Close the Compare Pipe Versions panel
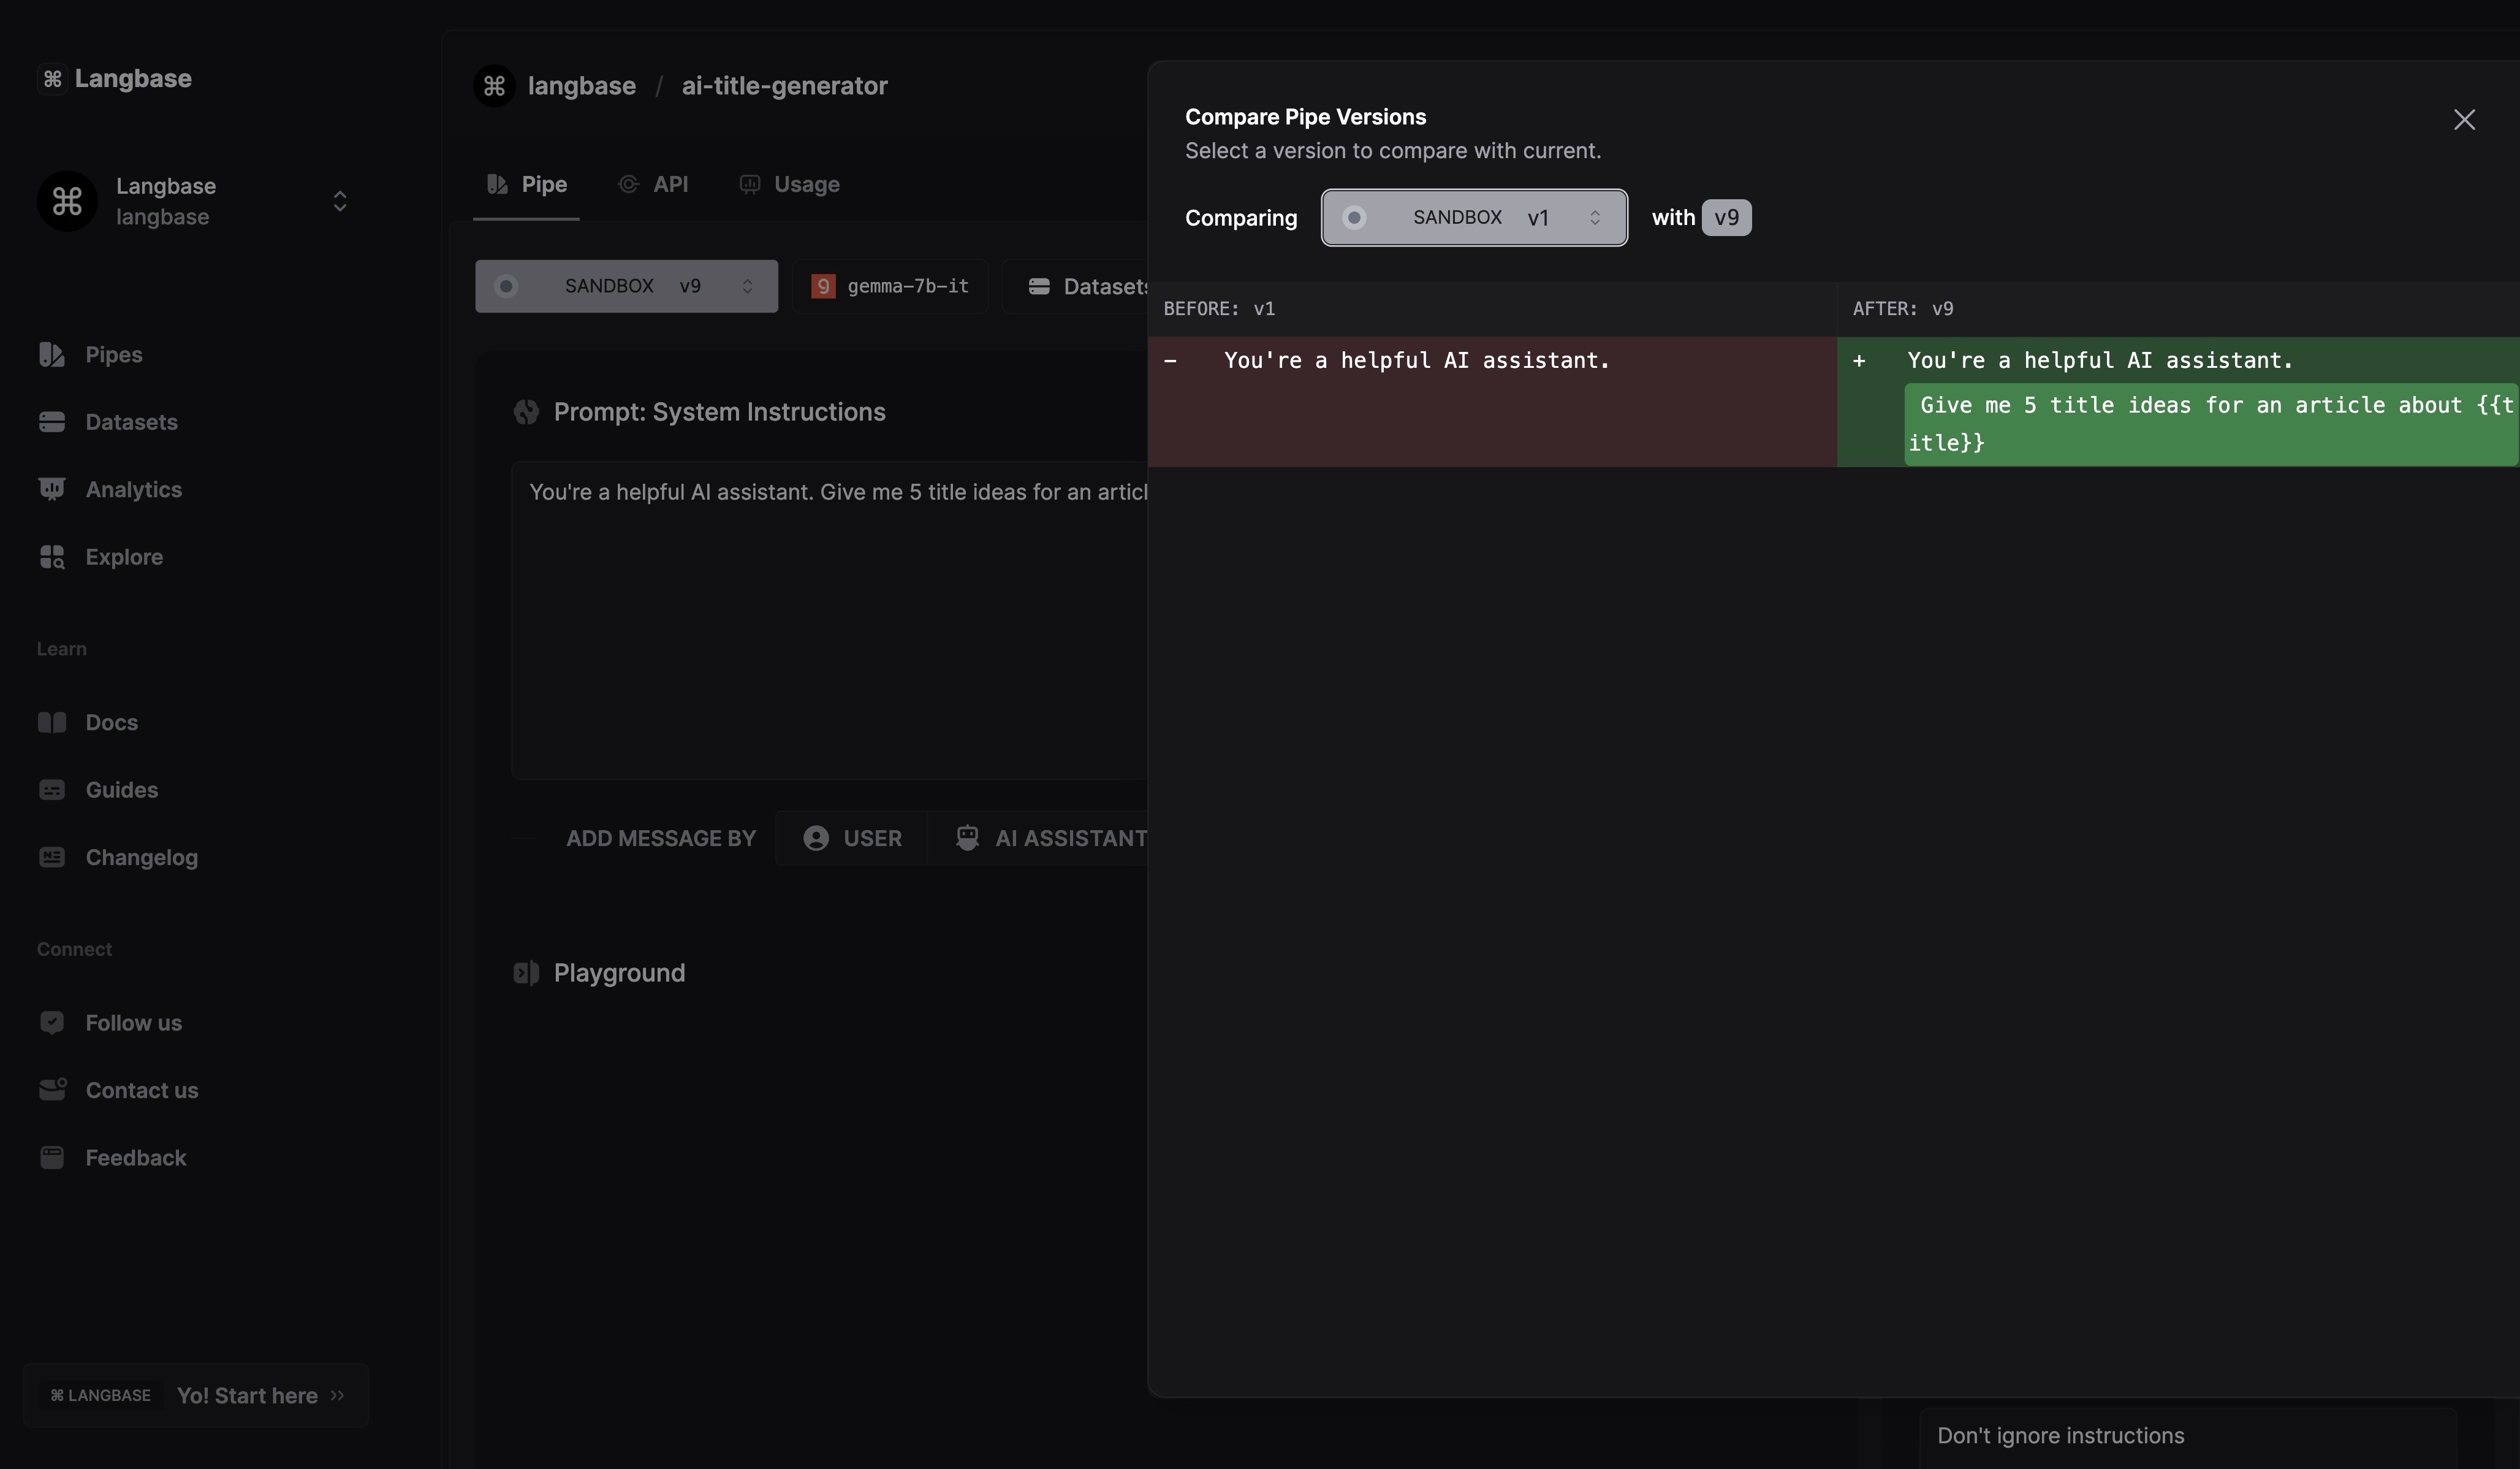Viewport: 2520px width, 1469px height. [x=2464, y=120]
